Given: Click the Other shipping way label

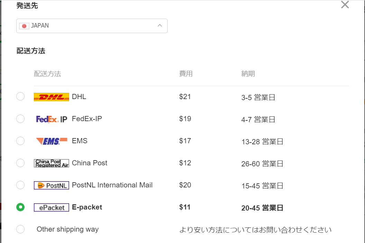Looking at the screenshot, I should pyautogui.click(x=68, y=229).
